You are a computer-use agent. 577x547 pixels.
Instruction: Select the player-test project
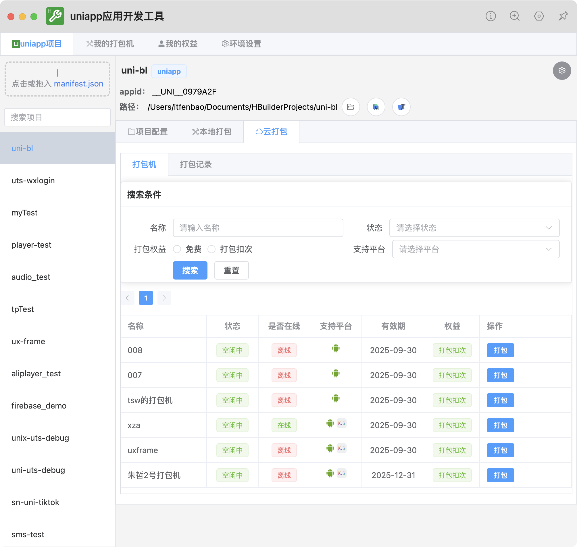click(x=57, y=245)
